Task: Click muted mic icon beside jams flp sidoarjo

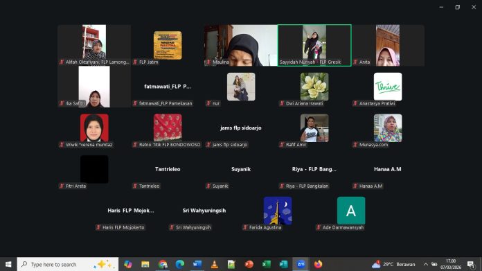Action: click(208, 145)
